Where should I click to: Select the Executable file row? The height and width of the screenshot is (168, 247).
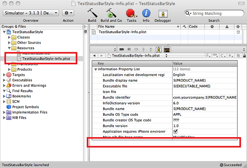[x=165, y=86]
